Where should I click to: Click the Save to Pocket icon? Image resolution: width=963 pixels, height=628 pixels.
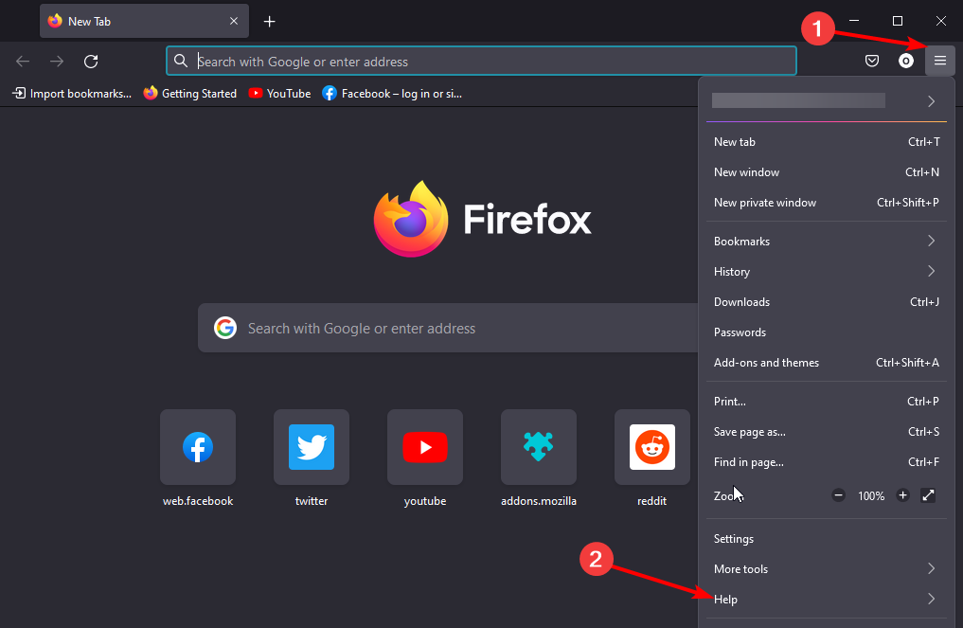pyautogui.click(x=871, y=61)
